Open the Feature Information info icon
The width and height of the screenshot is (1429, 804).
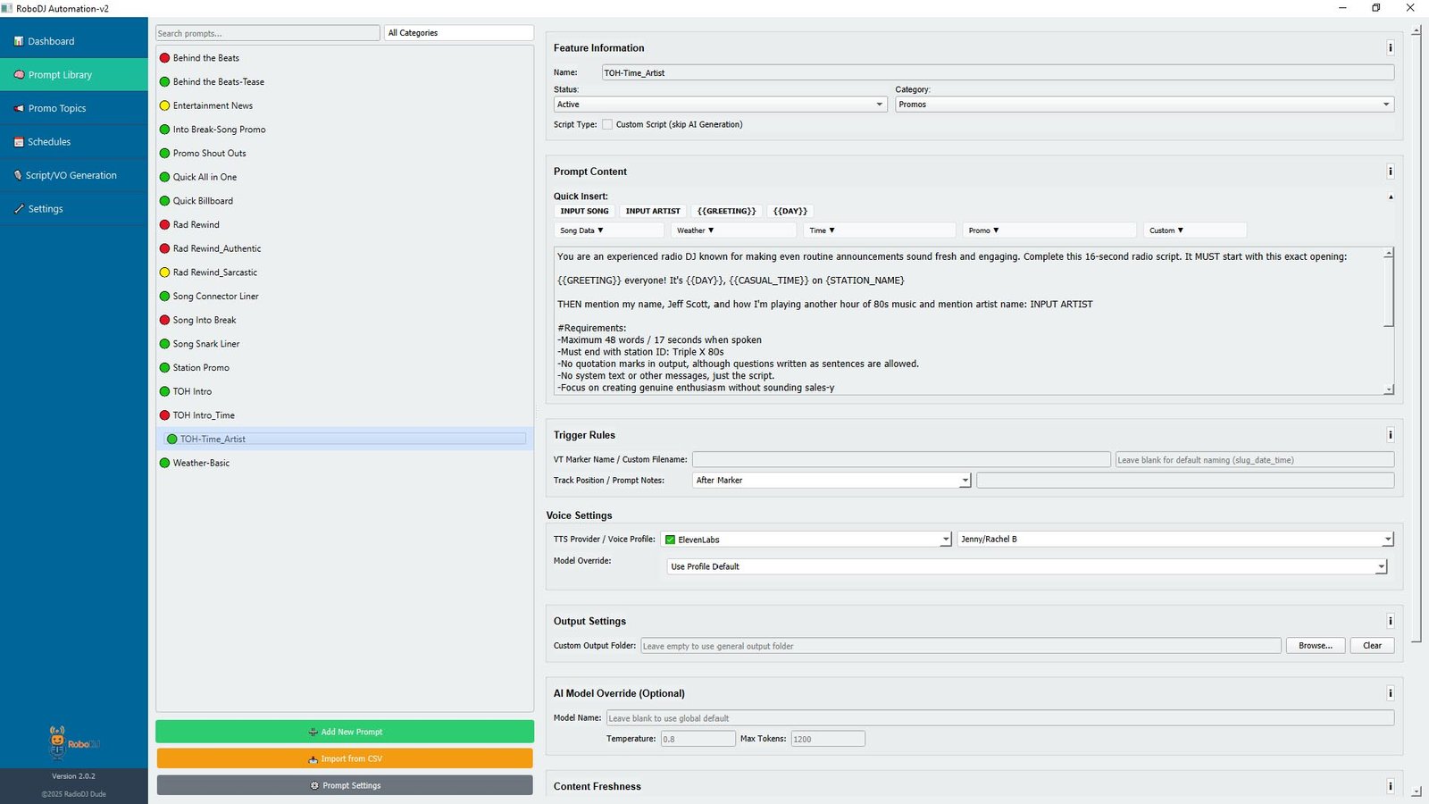point(1390,48)
